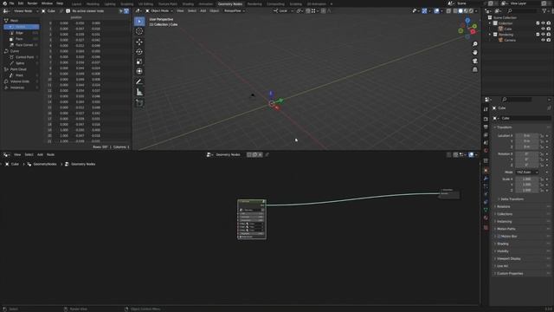This screenshot has height=312, width=554.
Task: Click the camera view icon in viewport
Action: (x=475, y=61)
